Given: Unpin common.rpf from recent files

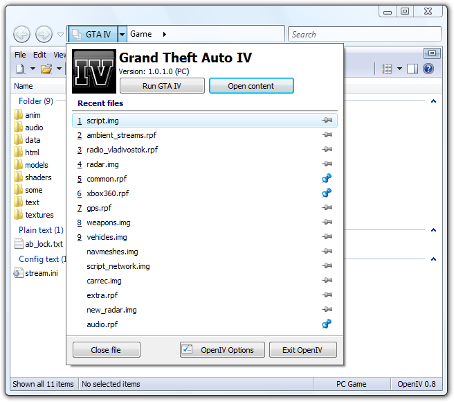Looking at the screenshot, I should pos(327,179).
